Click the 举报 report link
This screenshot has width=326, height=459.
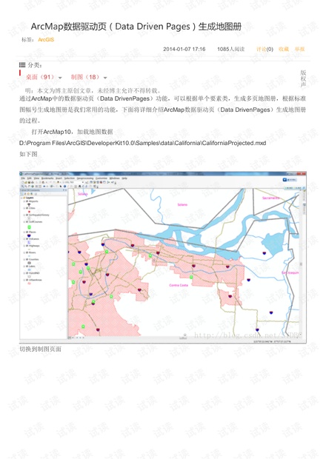coord(299,49)
